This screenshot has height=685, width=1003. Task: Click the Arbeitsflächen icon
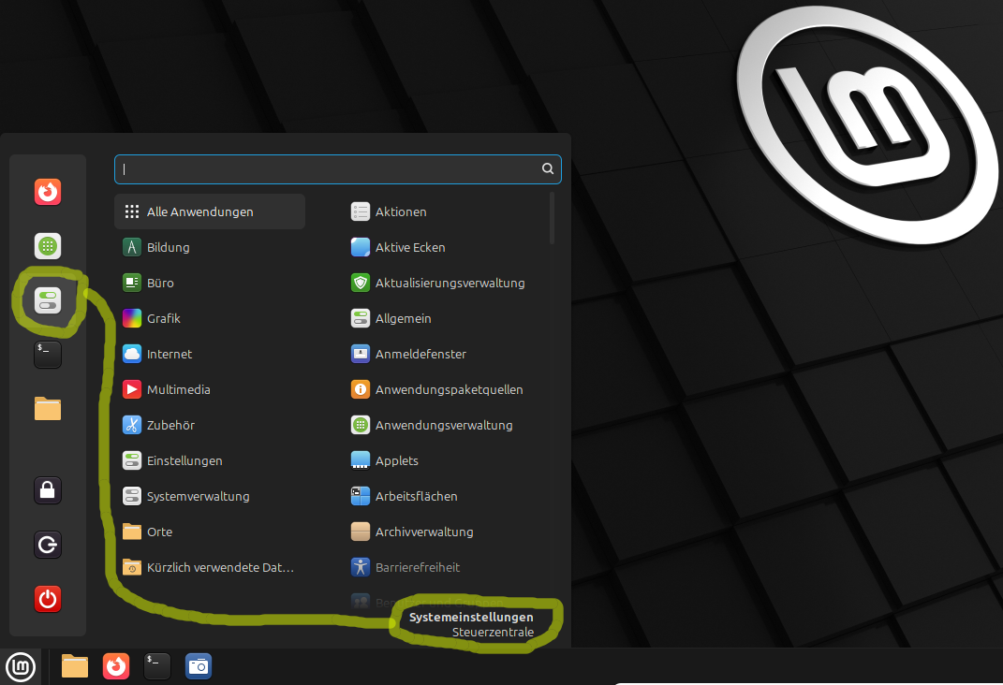(361, 496)
